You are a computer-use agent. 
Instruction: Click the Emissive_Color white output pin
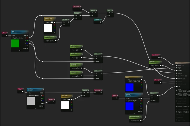pos(55,22)
